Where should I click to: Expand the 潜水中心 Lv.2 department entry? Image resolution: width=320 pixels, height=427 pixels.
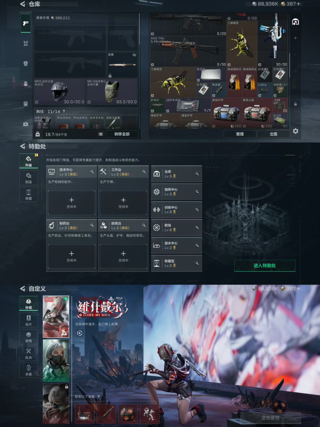pos(176,246)
